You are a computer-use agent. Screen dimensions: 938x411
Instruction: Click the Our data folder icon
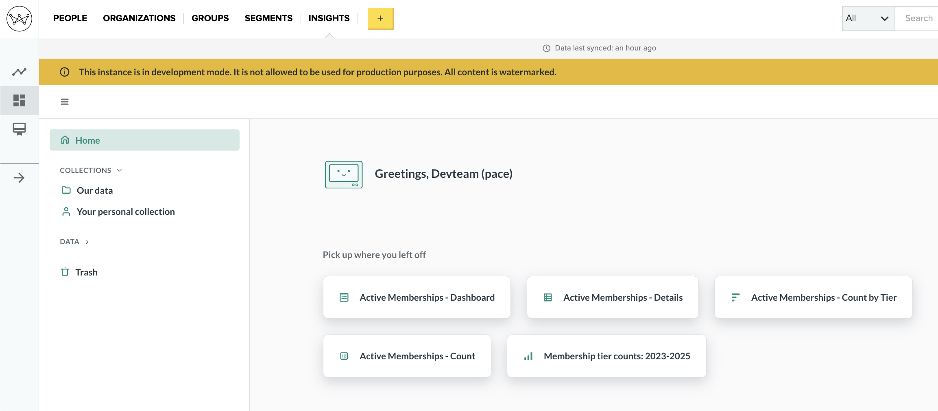(x=66, y=190)
